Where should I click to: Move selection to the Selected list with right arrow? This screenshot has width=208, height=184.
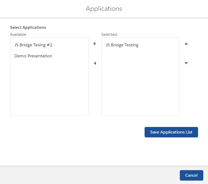95,44
